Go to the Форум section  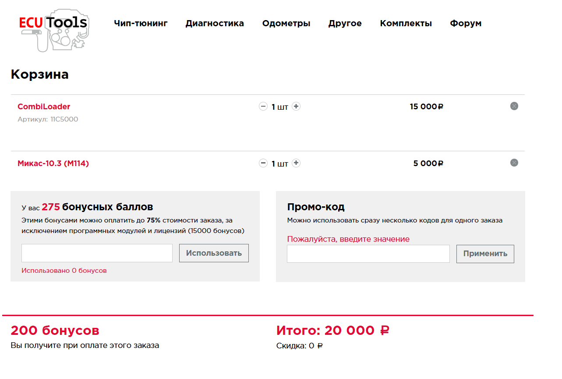tap(466, 24)
